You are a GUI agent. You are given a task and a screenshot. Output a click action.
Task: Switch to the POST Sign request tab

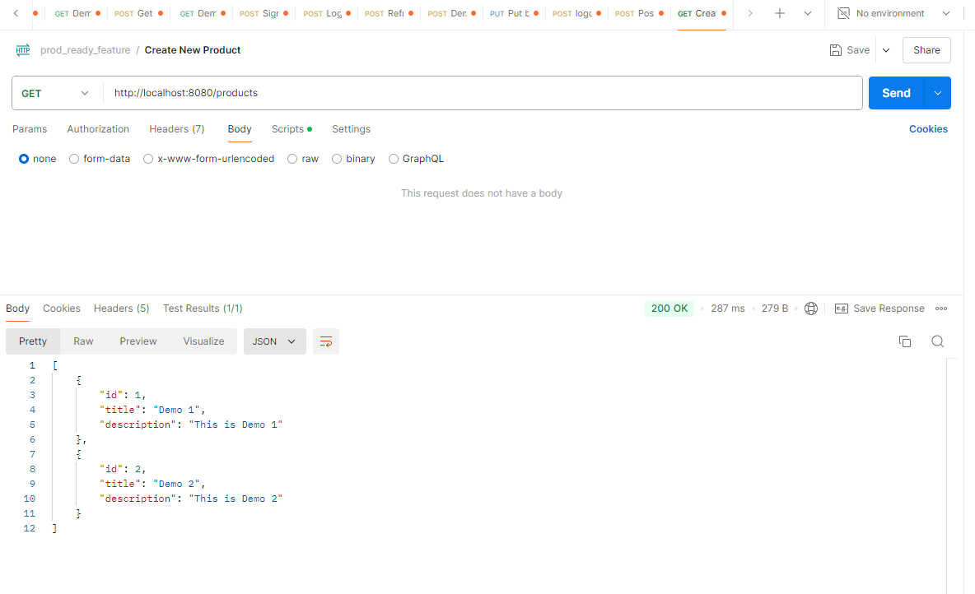point(264,13)
